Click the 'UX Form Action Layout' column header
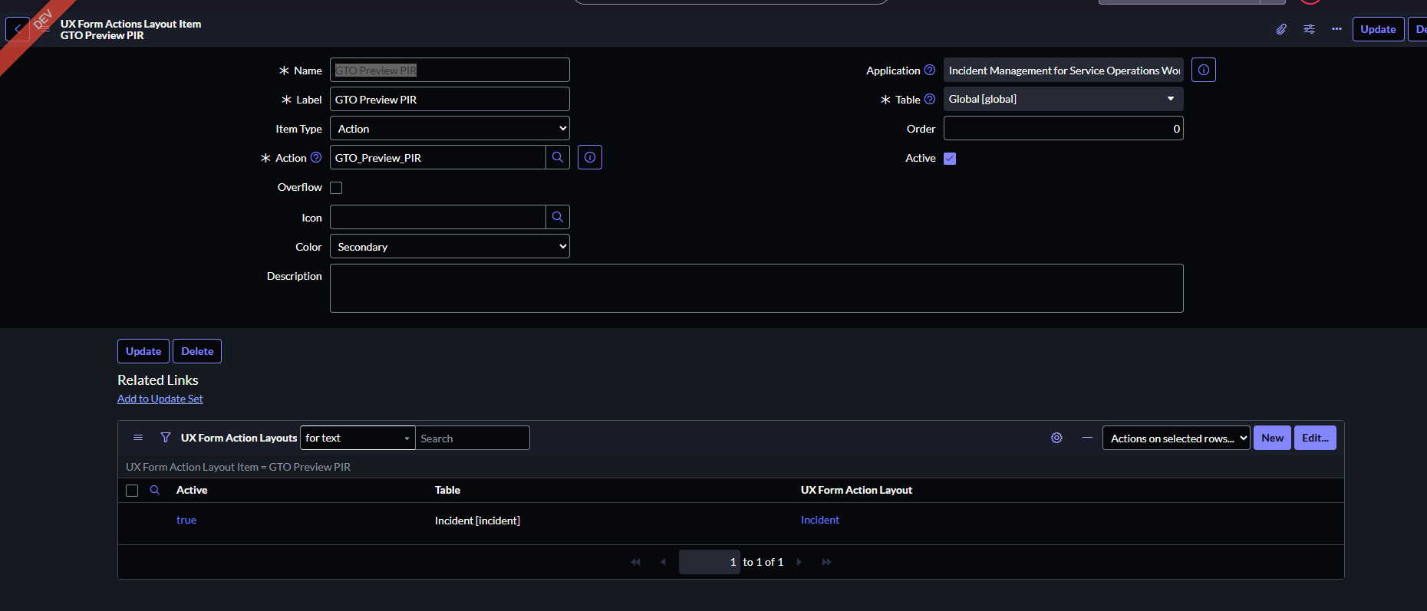The image size is (1427, 611). [x=856, y=490]
